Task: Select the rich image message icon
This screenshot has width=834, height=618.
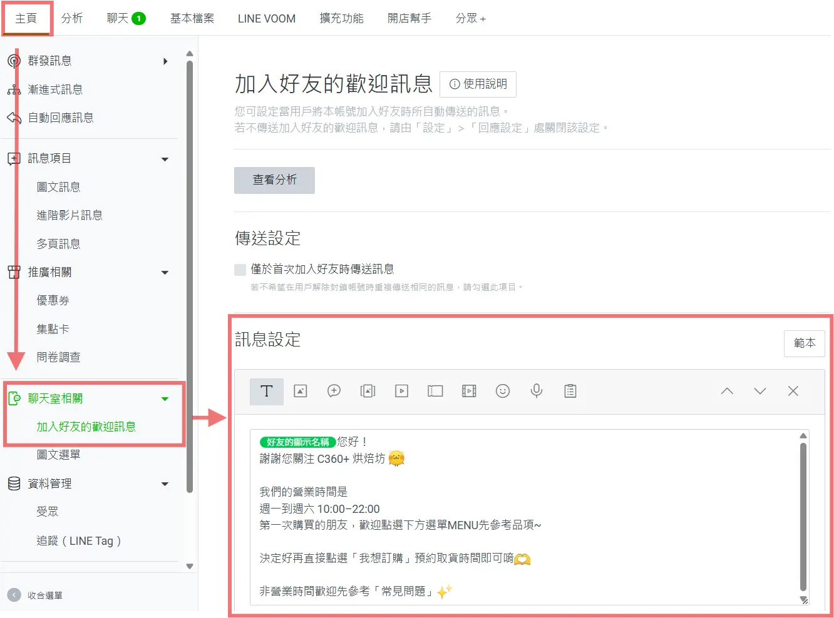Action: pyautogui.click(x=368, y=392)
